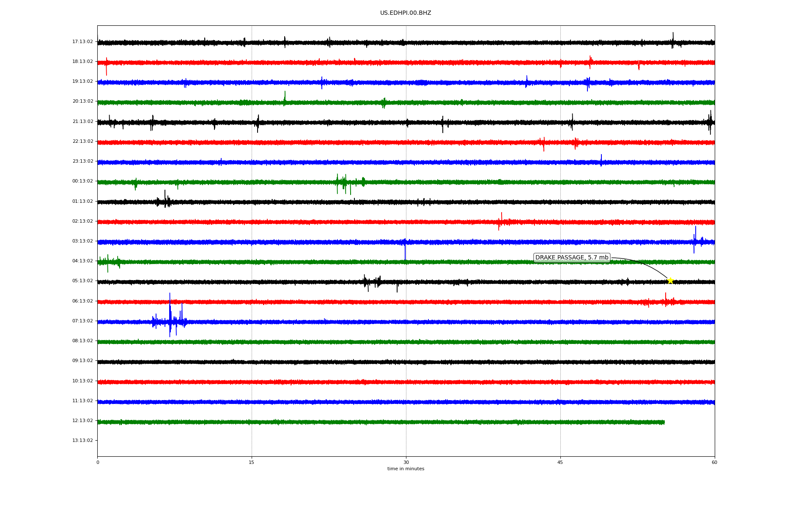Click the green event cluster on the 00:13:02 trace

point(350,183)
